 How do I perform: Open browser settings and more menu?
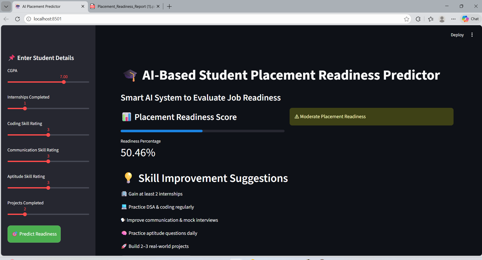453,19
